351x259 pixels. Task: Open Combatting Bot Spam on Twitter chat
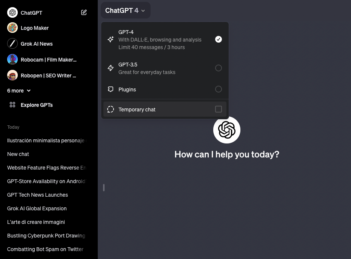pos(45,249)
